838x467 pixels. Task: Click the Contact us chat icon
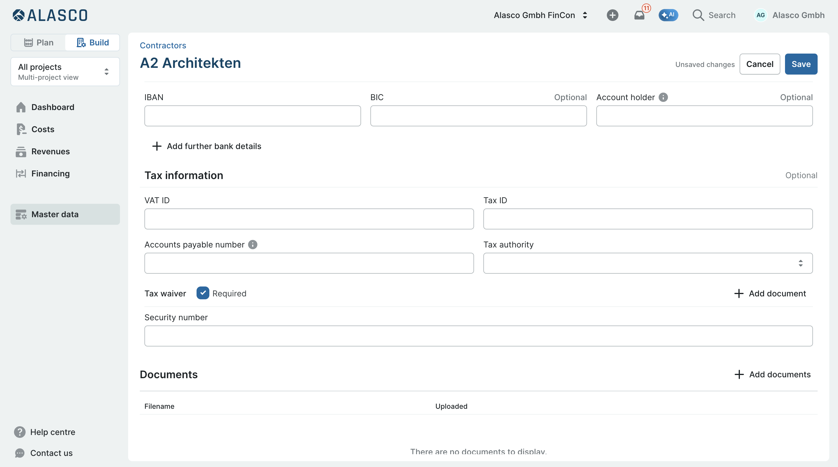[x=20, y=453]
